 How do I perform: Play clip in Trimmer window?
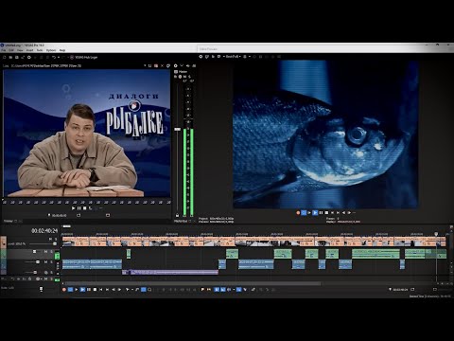[73, 208]
